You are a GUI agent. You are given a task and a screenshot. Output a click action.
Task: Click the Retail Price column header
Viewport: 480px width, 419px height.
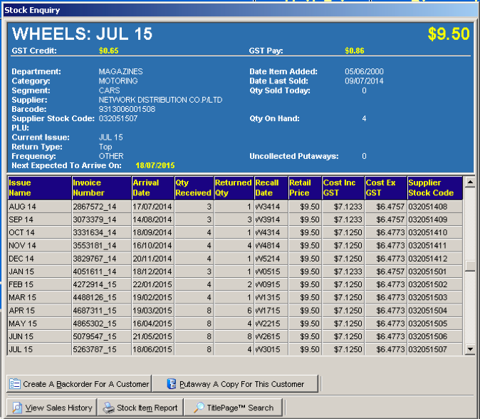click(304, 188)
